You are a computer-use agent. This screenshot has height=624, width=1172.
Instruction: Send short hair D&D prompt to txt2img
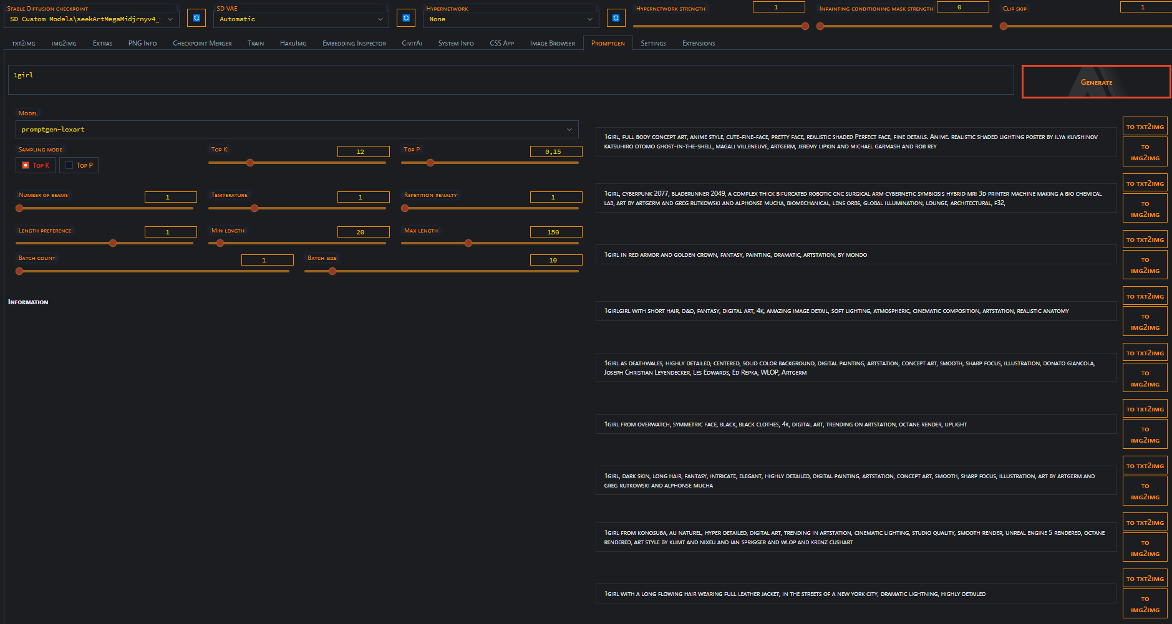1145,296
